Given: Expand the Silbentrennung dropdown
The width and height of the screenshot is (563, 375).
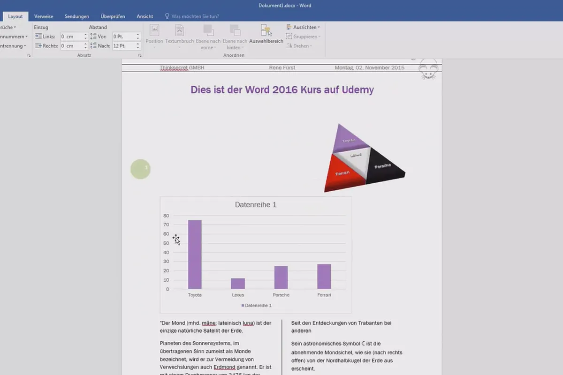Looking at the screenshot, I should tap(13, 46).
